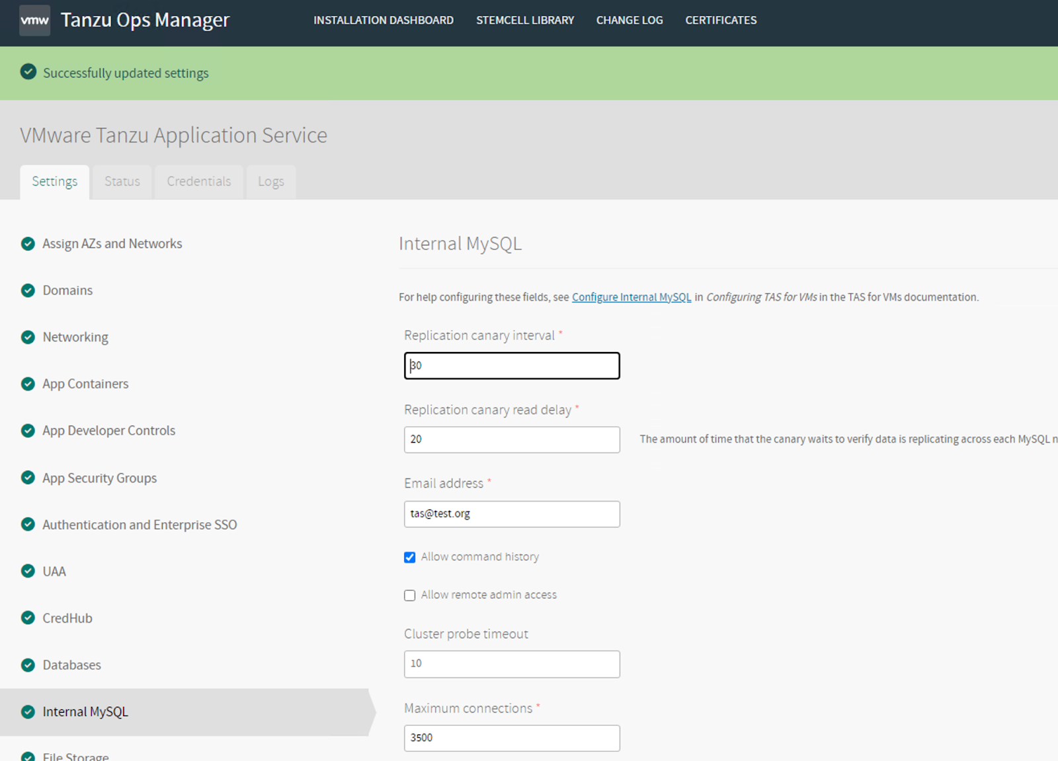
Task: Open App Containers settings section
Action: click(85, 384)
